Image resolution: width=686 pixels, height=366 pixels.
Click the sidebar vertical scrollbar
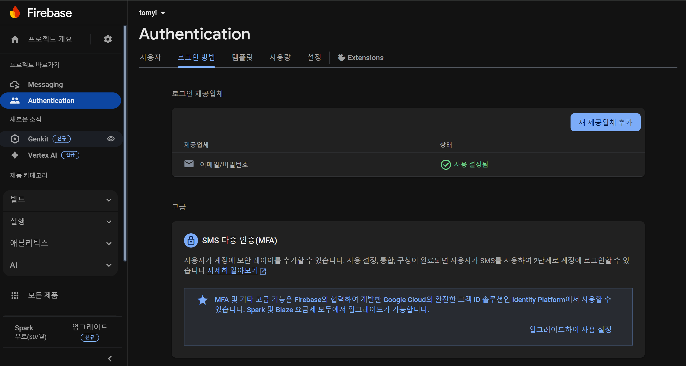(125, 144)
